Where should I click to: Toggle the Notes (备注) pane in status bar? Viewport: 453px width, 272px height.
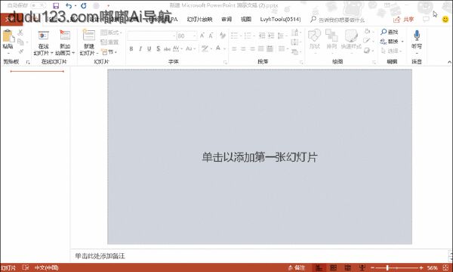coord(297,267)
